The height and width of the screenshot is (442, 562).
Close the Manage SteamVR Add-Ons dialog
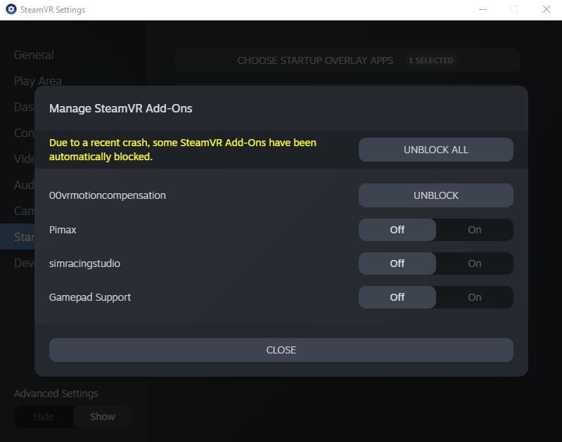(x=281, y=350)
